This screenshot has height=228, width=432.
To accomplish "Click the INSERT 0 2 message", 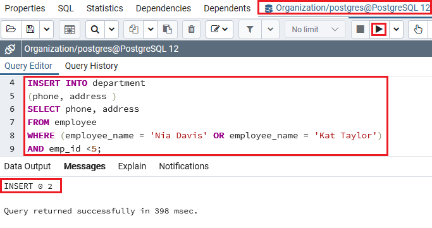I will point(28,186).
